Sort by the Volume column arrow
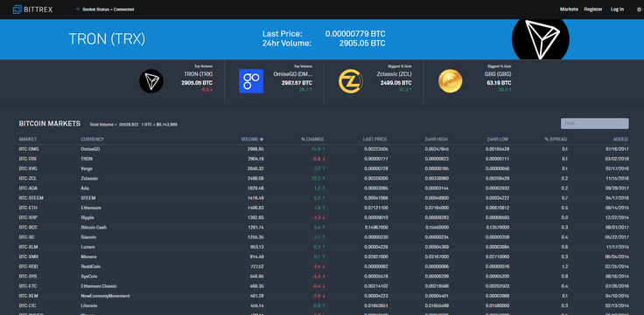 coord(262,140)
